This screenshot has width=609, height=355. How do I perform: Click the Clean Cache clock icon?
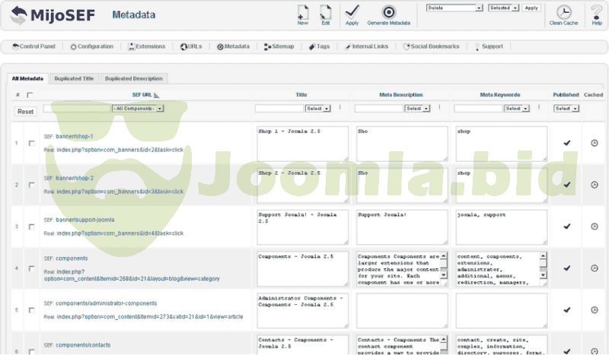pos(563,12)
